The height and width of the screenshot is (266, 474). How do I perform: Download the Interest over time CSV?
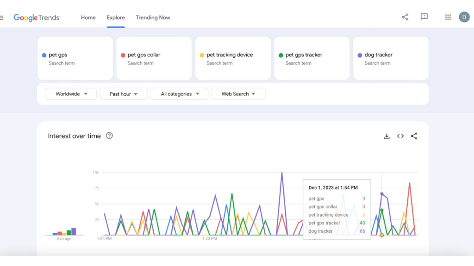pyautogui.click(x=387, y=136)
